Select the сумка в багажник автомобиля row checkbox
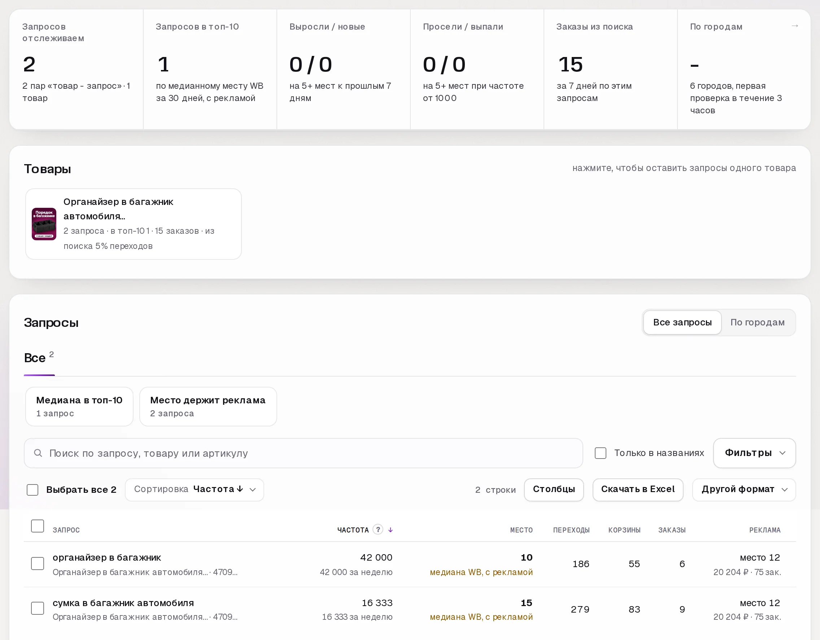This screenshot has width=820, height=640. coord(38,608)
